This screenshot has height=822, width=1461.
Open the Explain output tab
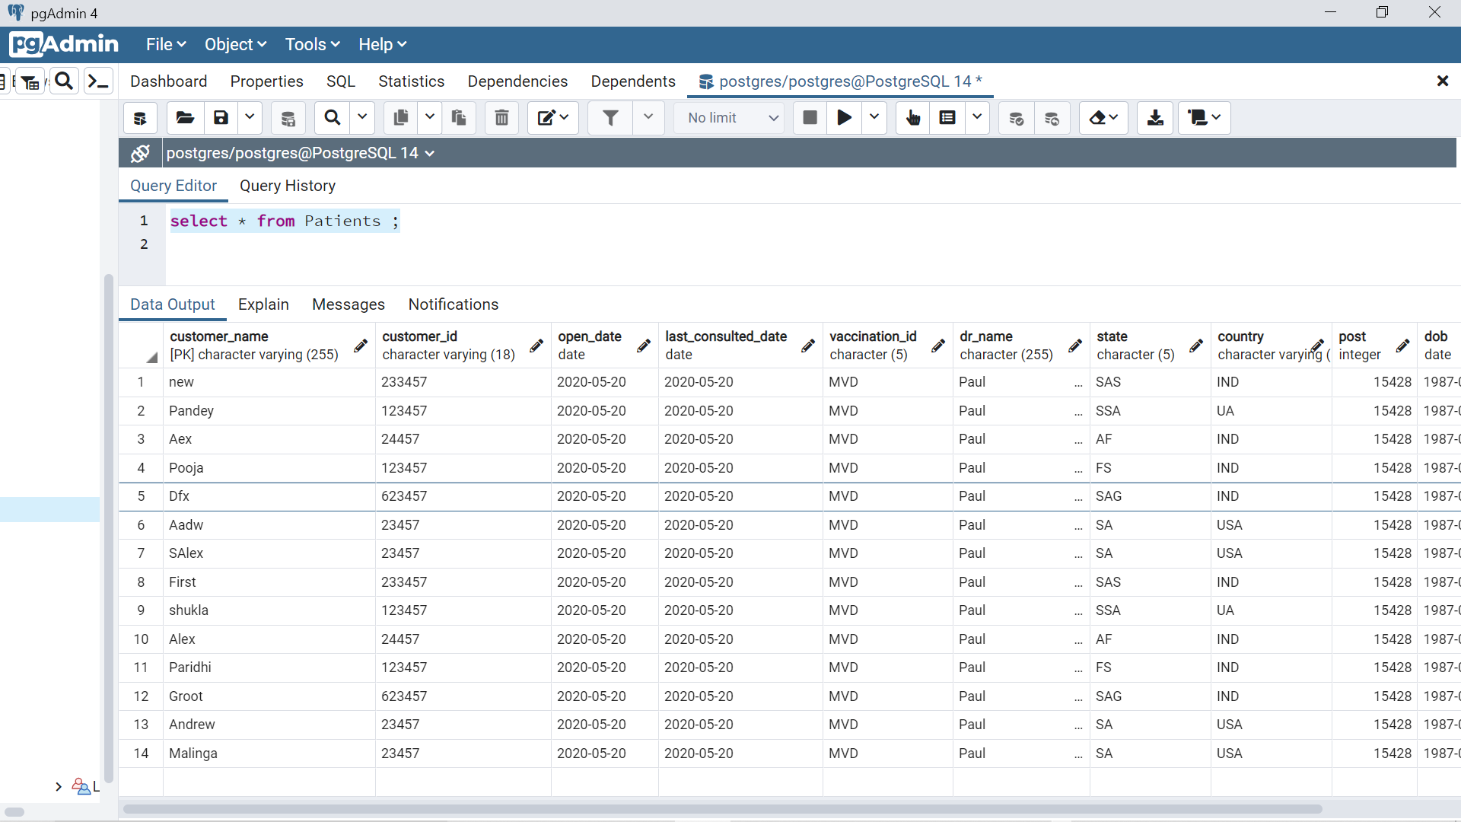(x=263, y=304)
